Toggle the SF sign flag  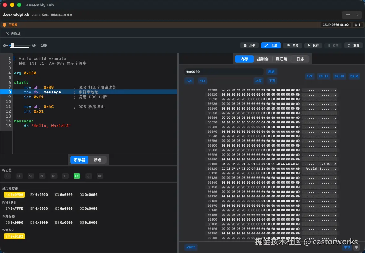click(54, 176)
